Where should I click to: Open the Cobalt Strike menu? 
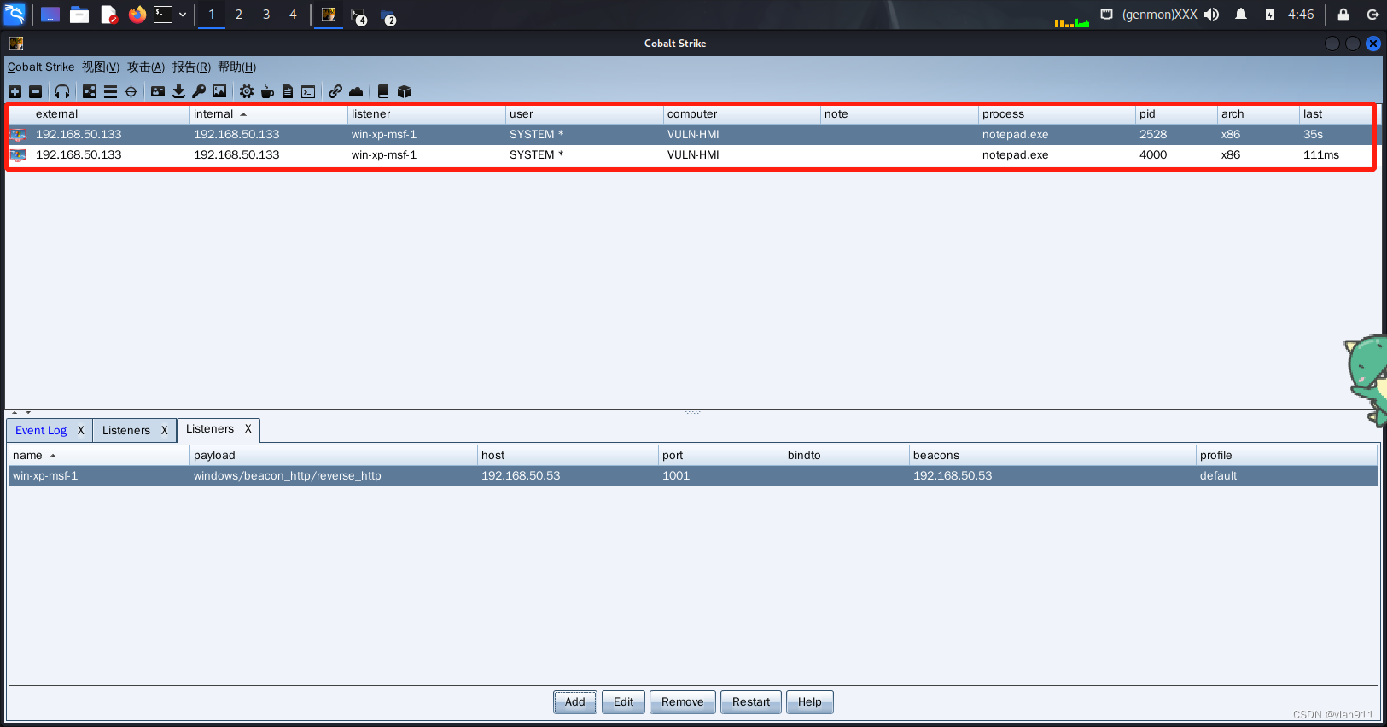click(41, 67)
